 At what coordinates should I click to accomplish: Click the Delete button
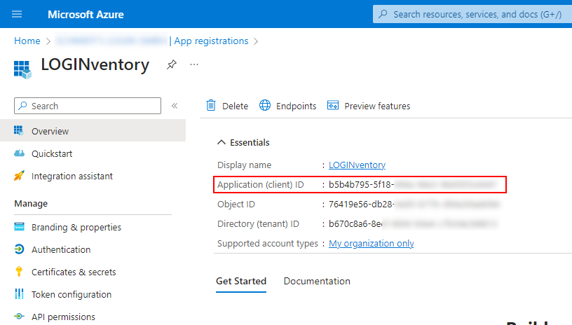pyautogui.click(x=227, y=106)
